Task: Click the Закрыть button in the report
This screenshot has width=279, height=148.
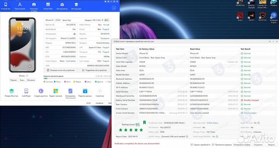Action: [x=271, y=145]
